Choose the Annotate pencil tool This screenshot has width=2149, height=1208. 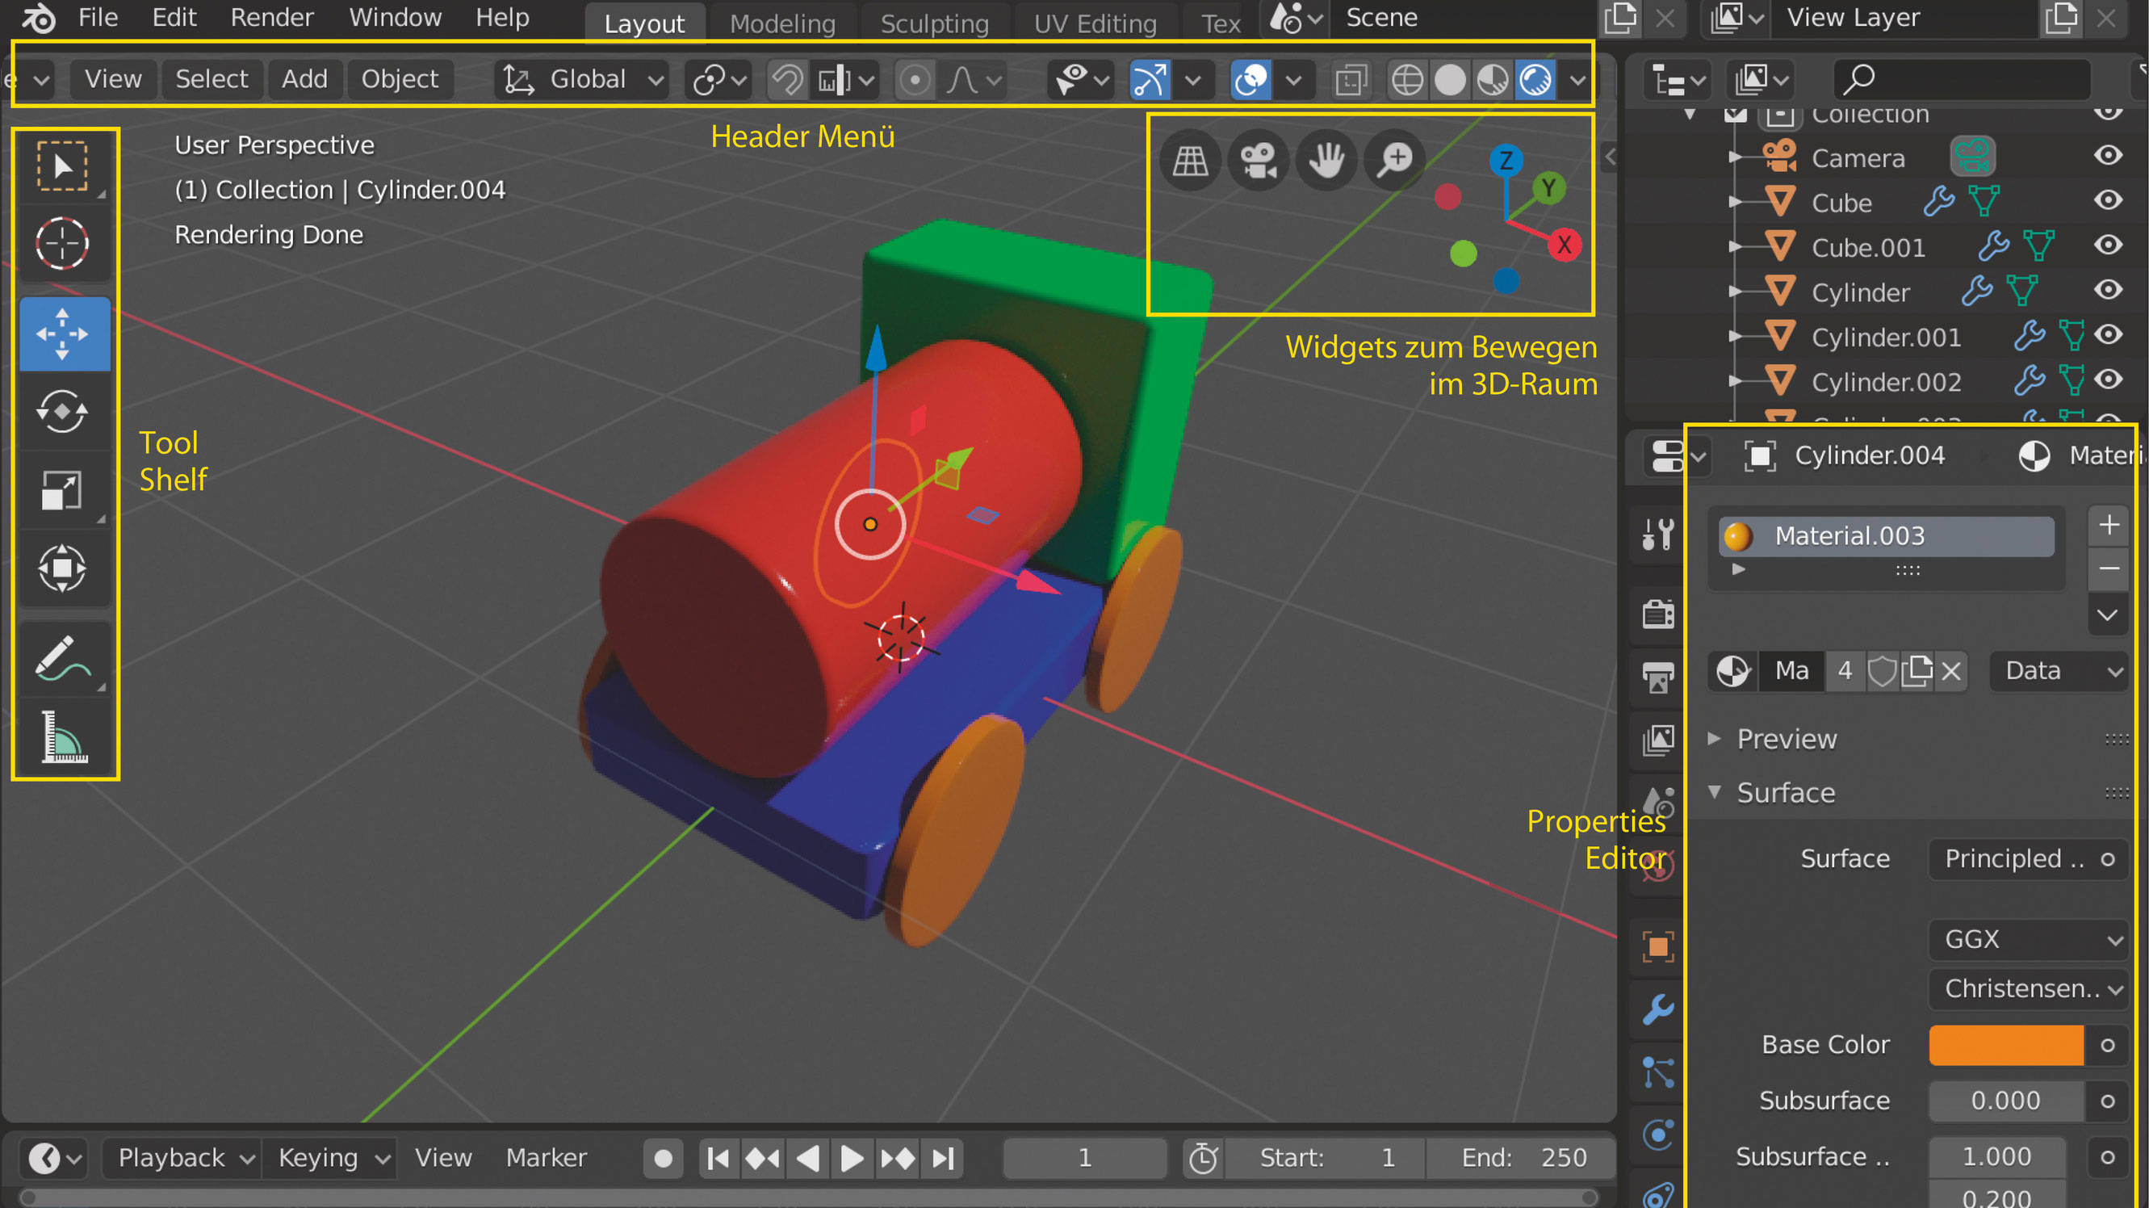(63, 658)
